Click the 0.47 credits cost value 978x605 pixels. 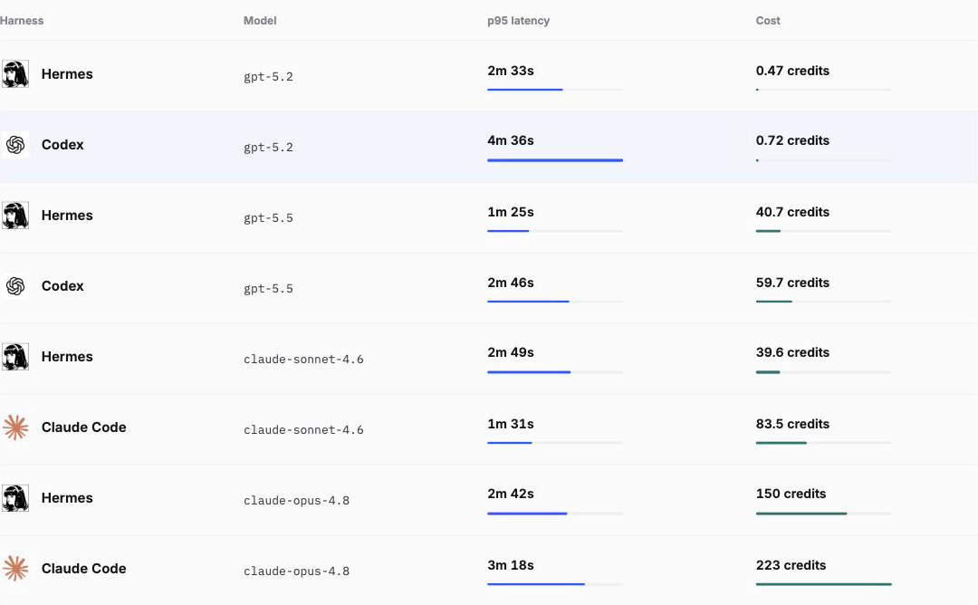pos(792,71)
